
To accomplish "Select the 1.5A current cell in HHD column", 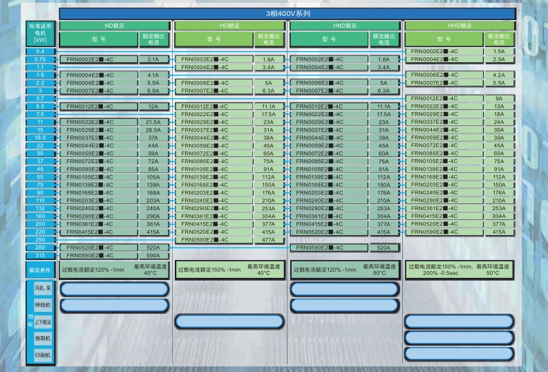I will [499, 52].
